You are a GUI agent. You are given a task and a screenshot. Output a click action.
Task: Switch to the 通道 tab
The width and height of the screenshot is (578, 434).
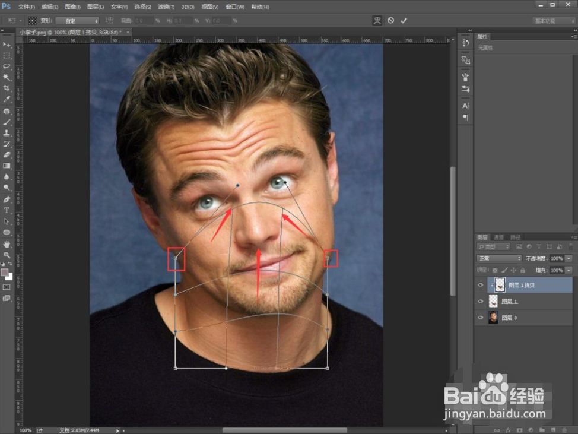tap(498, 237)
